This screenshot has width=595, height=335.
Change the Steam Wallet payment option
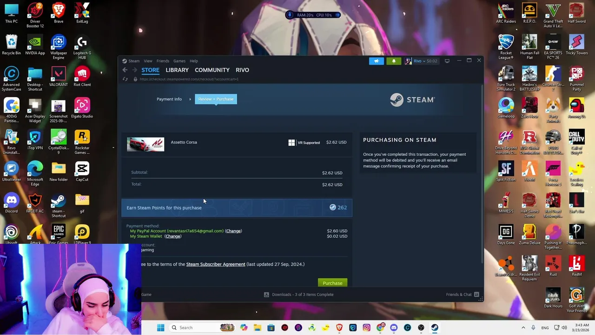pyautogui.click(x=172, y=236)
